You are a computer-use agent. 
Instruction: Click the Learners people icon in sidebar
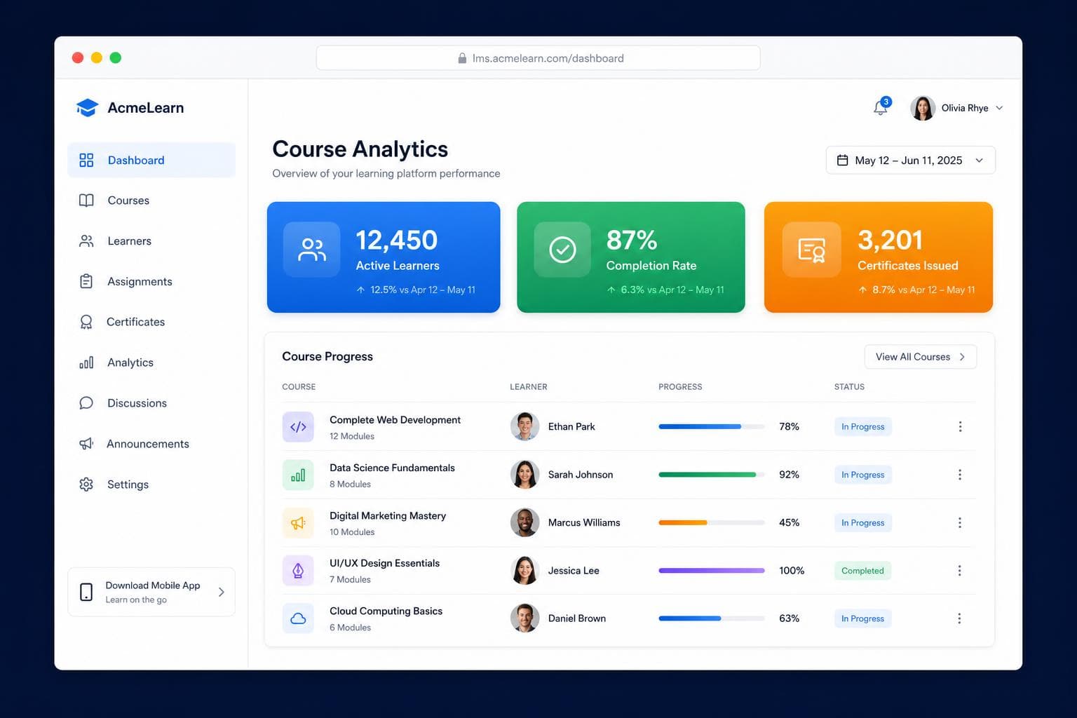click(86, 241)
